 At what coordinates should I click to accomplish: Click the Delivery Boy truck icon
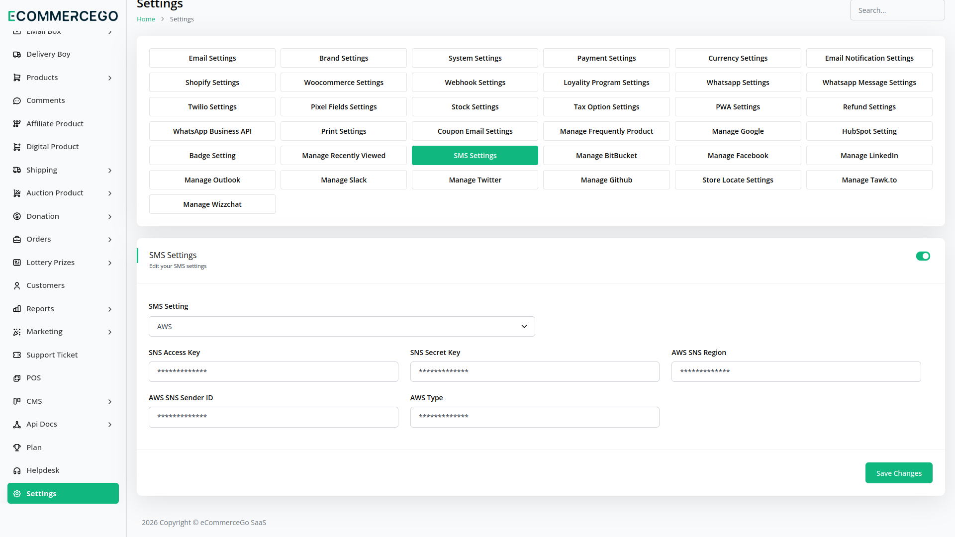17,54
